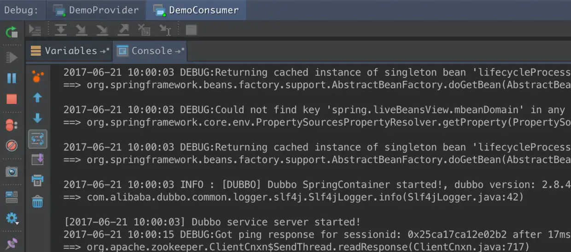Toggle Use Soft Wraps in console
Viewport: 571px width, 252px height.
click(37, 138)
